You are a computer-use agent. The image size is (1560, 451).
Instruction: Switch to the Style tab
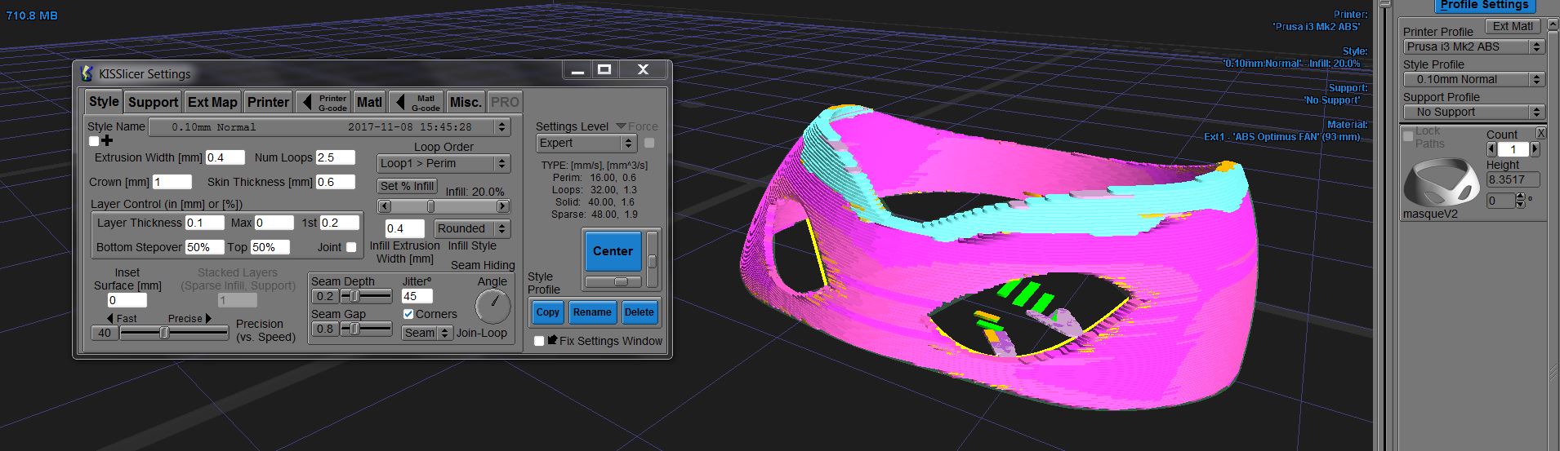(x=104, y=101)
